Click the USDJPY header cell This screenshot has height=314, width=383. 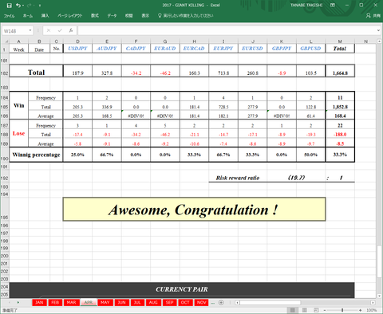click(77, 49)
